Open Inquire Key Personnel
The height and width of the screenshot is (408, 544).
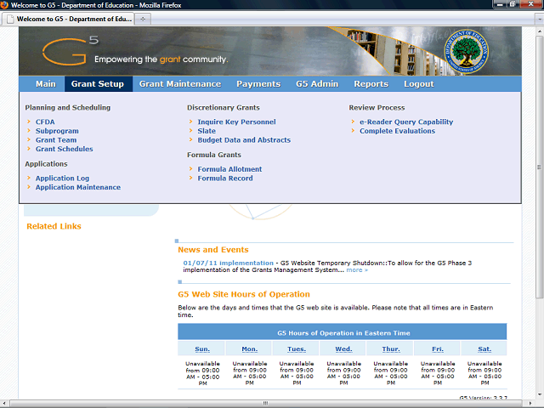pyautogui.click(x=236, y=122)
